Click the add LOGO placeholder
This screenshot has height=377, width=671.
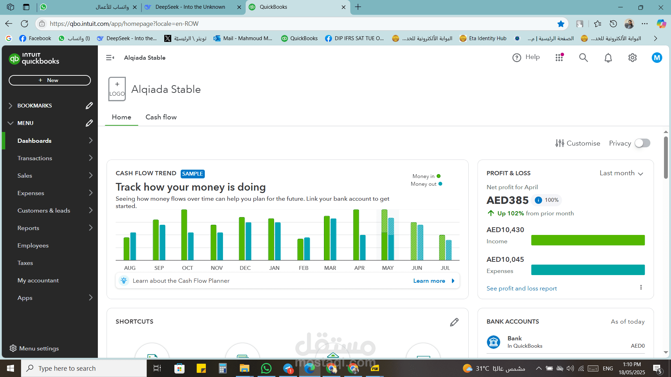click(117, 89)
